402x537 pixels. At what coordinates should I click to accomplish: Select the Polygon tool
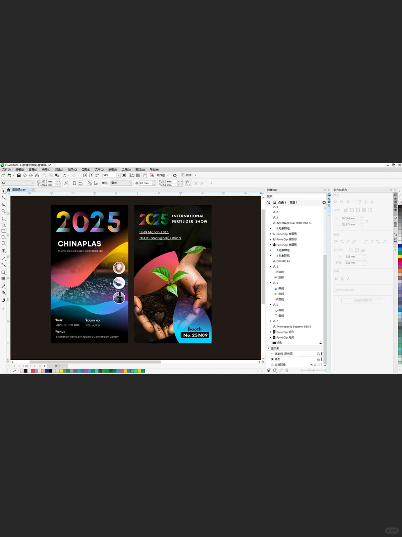tap(3, 244)
